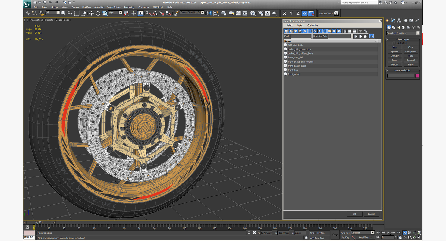This screenshot has height=241, width=446.
Task: Open the Selected key filter dropdown
Action: click(363, 233)
